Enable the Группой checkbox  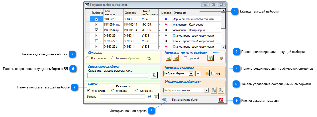(x=185, y=58)
